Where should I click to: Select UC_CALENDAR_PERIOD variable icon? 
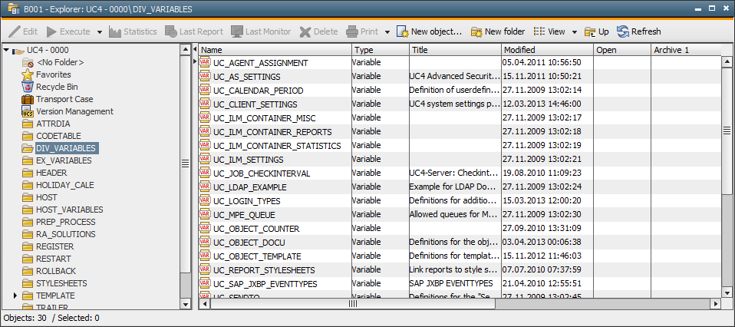point(205,90)
